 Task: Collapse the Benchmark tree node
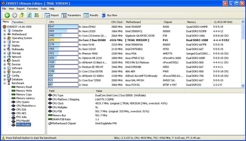(5, 83)
